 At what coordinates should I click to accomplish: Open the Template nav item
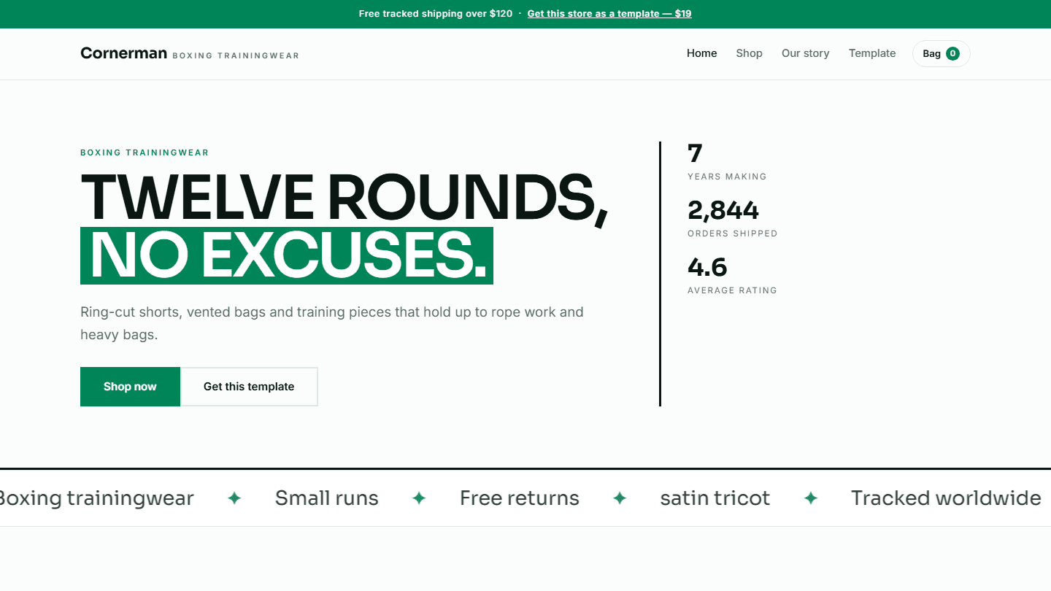click(x=872, y=53)
